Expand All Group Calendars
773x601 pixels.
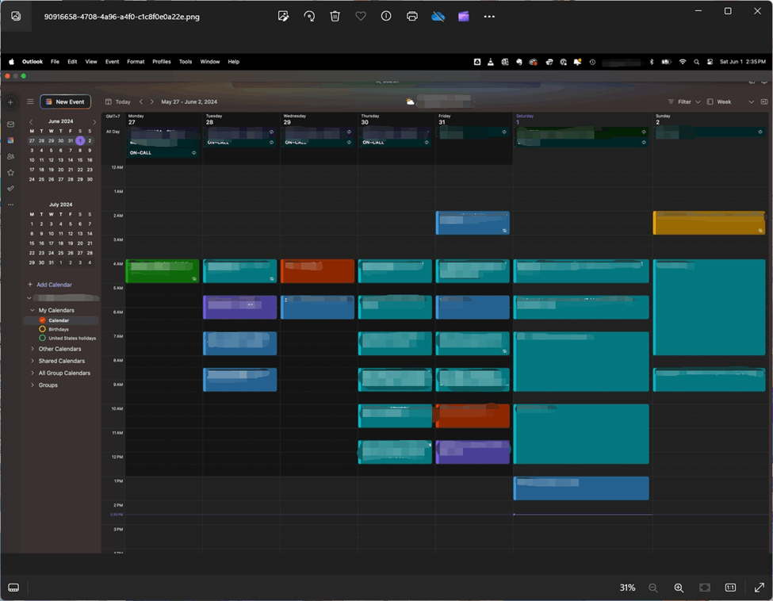coord(32,373)
